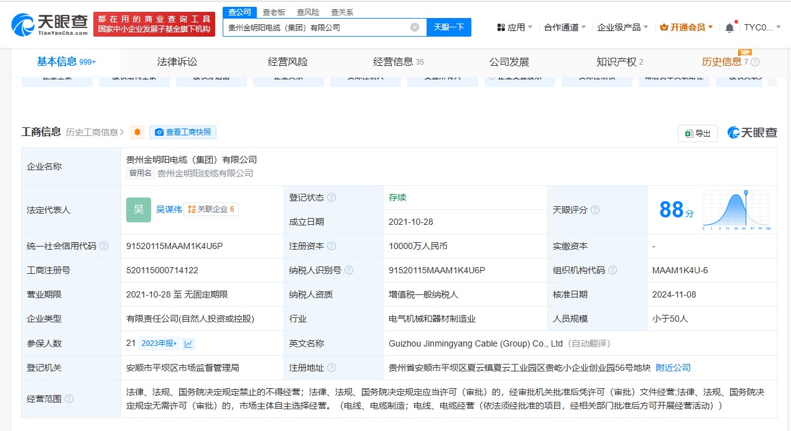Click registration authority 安顺市平坝区市场监督管理局
Screen dimensions: 791x431
coord(183,368)
